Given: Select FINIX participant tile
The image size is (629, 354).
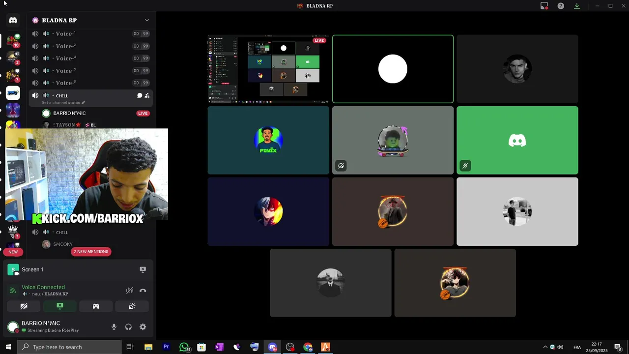Looking at the screenshot, I should pyautogui.click(x=268, y=141).
